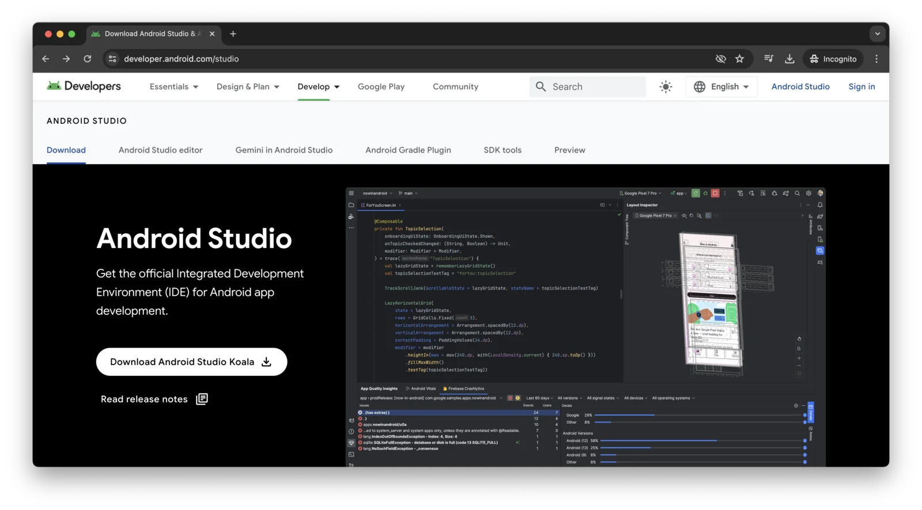Click the Android Studio IDE screenshot
This screenshot has height=510, width=922.
(585, 326)
